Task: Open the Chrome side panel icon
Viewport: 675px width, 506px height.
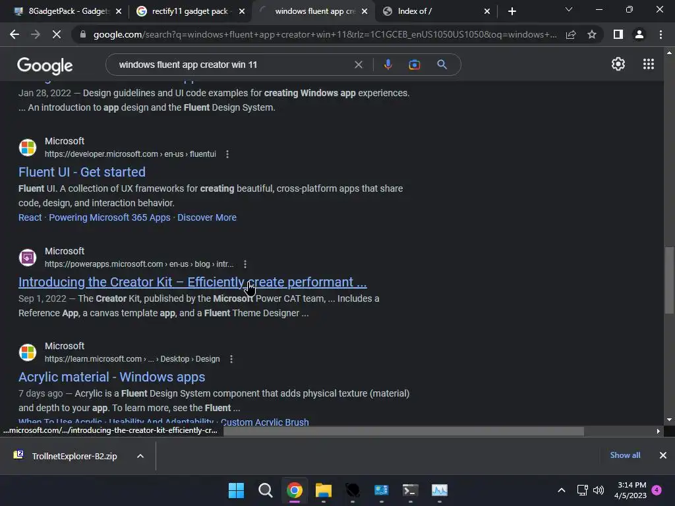Action: [x=618, y=34]
